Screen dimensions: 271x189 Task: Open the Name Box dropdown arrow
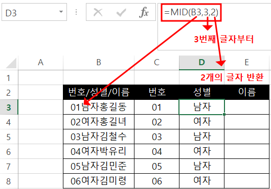pos(61,12)
